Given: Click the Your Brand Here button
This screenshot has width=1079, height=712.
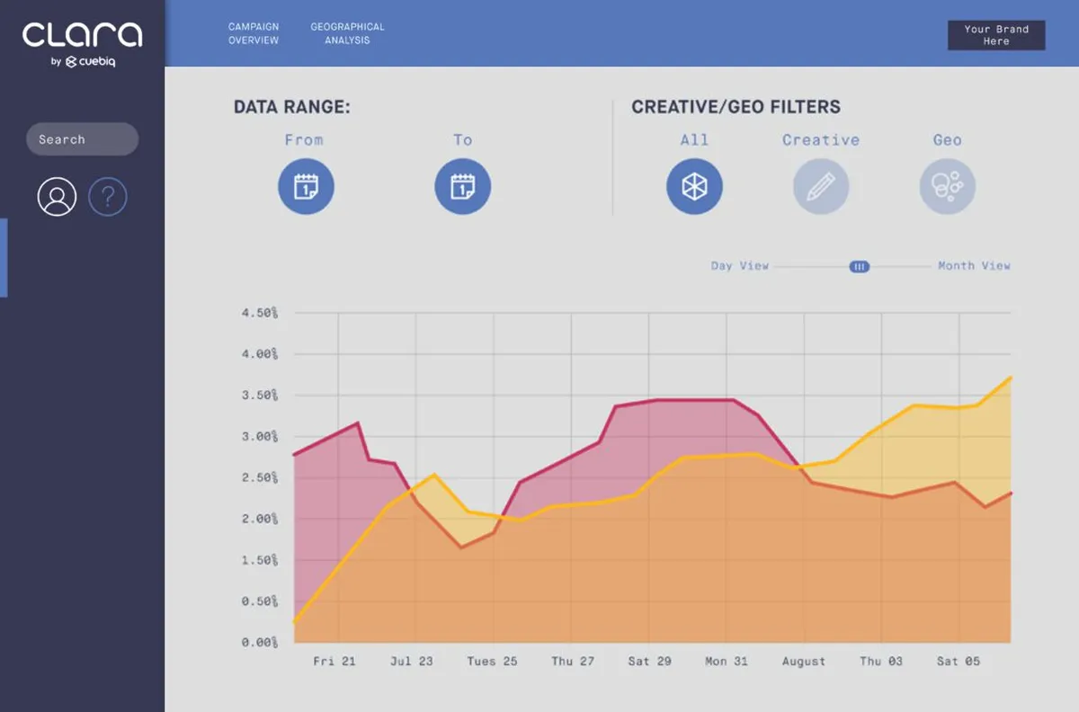Looking at the screenshot, I should 996,35.
